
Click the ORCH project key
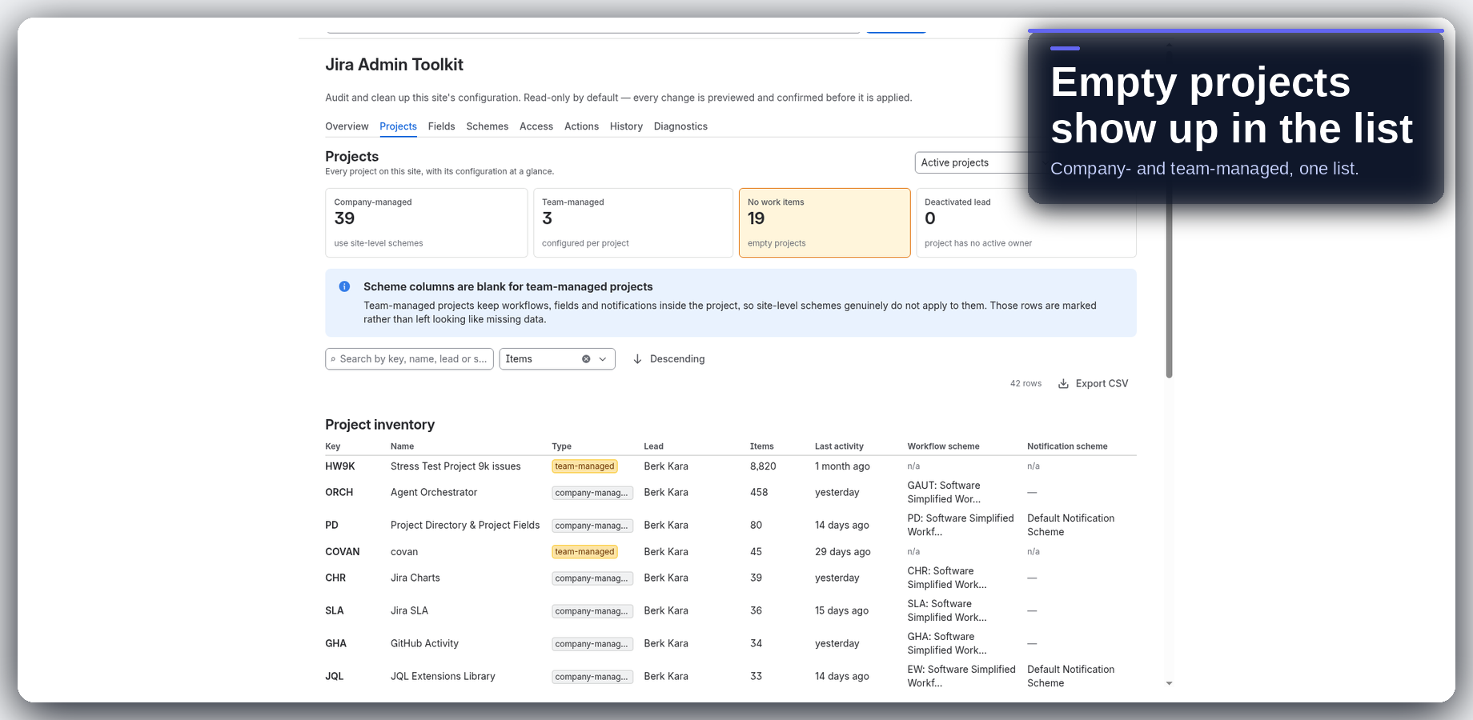tap(339, 493)
